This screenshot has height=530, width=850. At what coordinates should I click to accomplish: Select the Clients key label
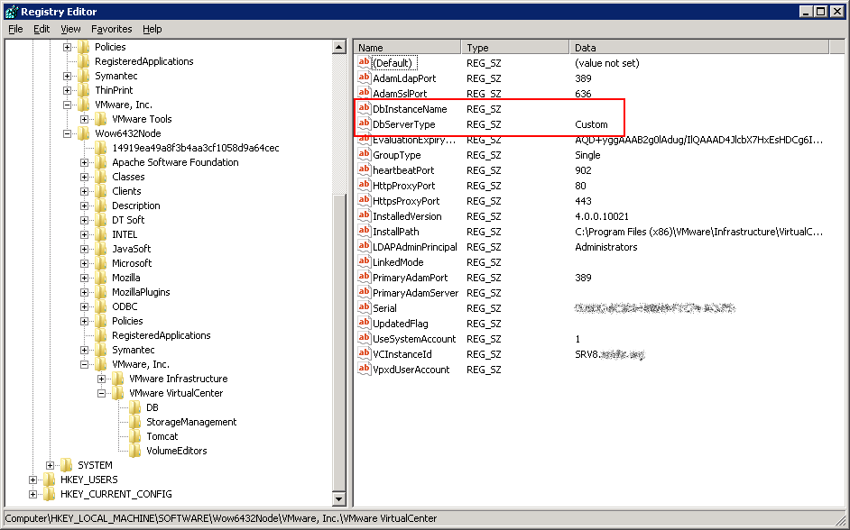(126, 191)
